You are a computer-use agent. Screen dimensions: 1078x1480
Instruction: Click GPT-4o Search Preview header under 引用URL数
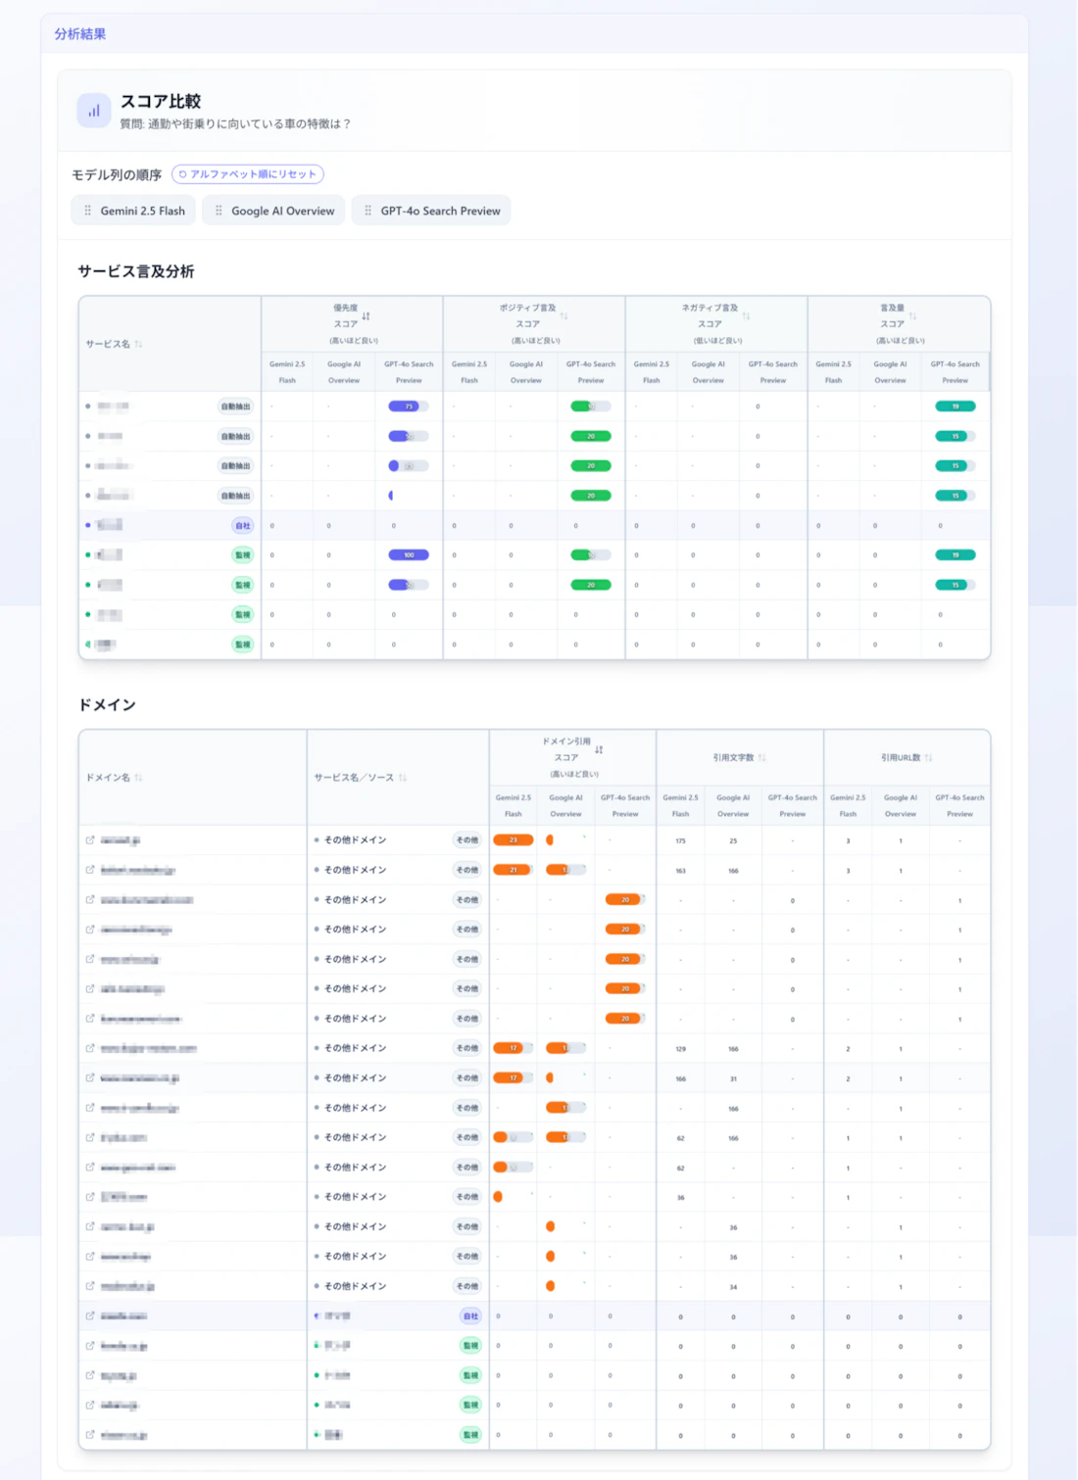pyautogui.click(x=959, y=806)
